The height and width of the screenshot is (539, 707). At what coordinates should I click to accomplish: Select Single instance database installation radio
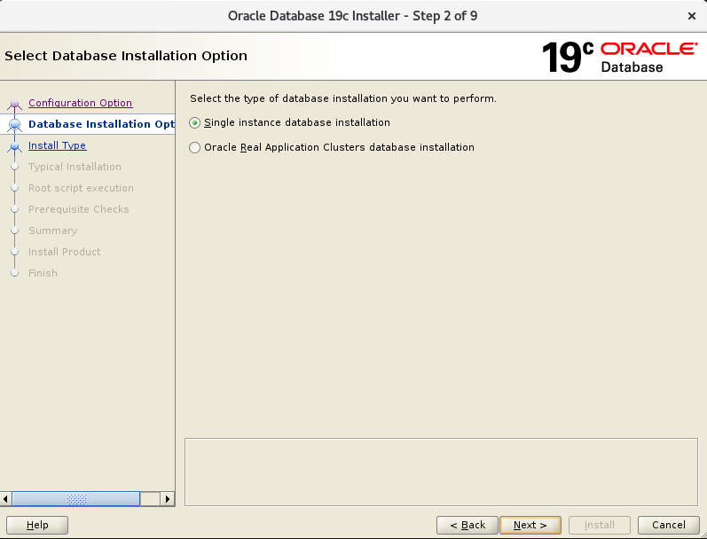tap(194, 122)
